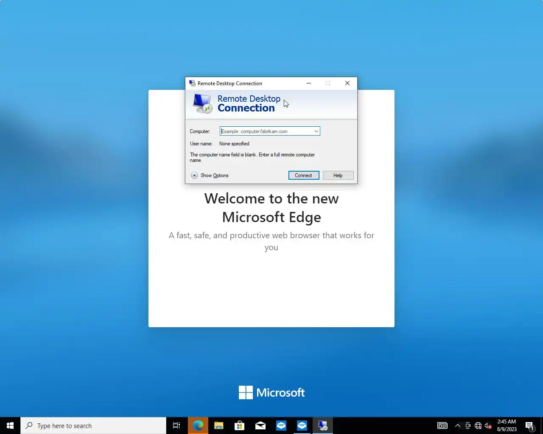
Task: Minimize the Remote Desktop Connection window
Action: pos(309,83)
